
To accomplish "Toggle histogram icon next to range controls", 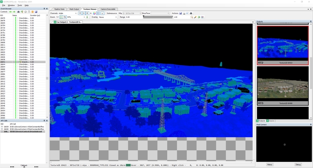I will [203, 17].
